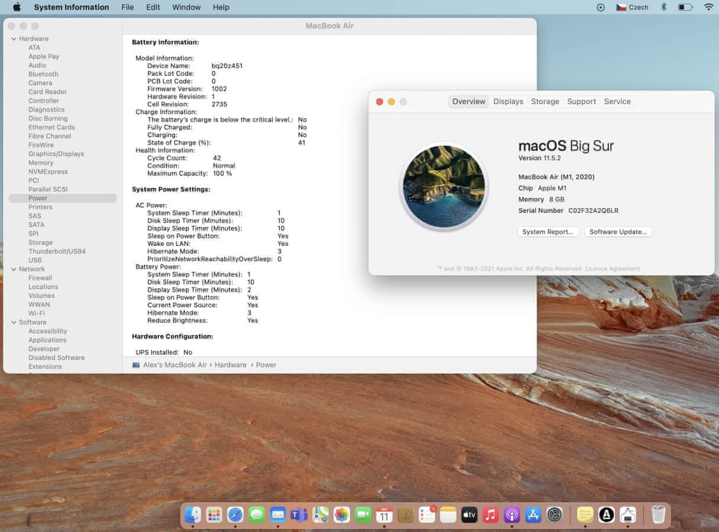
Task: Switch to the Displays tab
Action: [508, 102]
